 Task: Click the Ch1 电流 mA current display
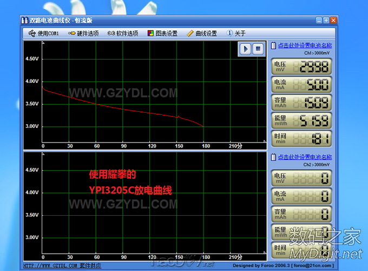pyautogui.click(x=301, y=84)
